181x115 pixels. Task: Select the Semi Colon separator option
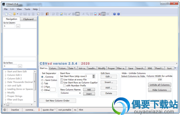click(42, 80)
